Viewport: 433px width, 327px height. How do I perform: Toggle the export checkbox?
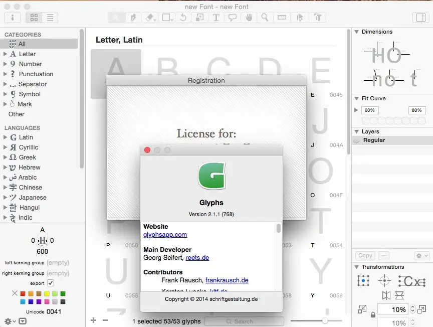pos(50,283)
